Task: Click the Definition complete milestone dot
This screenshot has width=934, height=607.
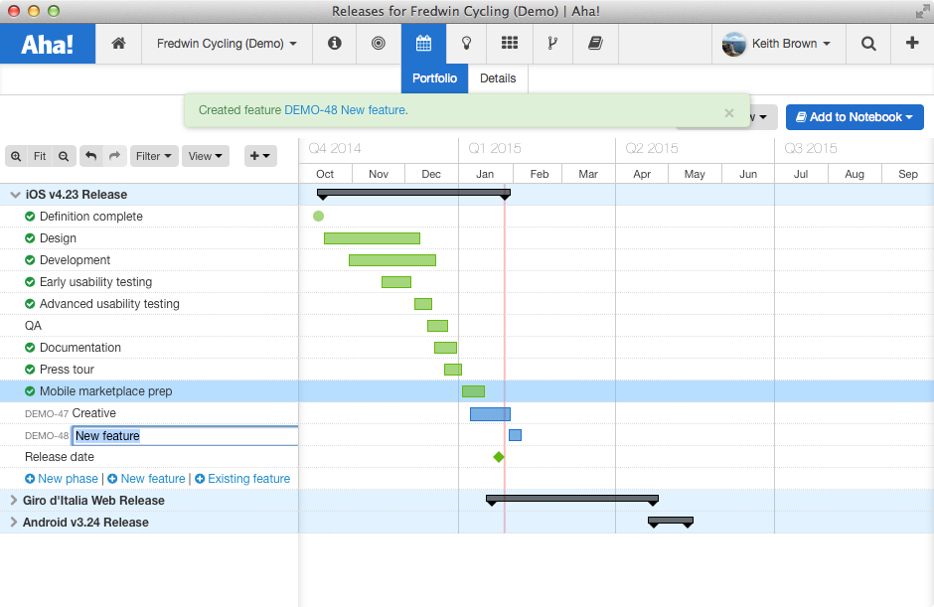Action: (319, 217)
